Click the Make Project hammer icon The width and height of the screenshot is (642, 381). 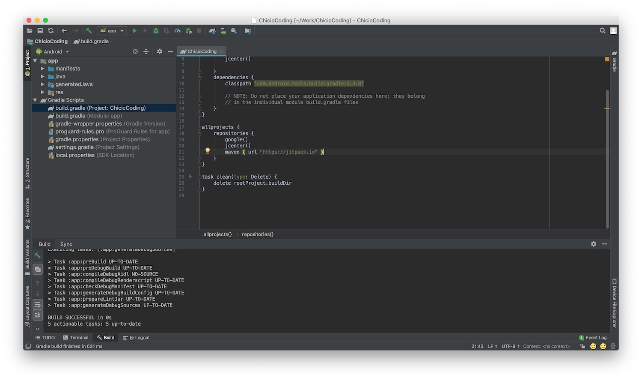point(89,30)
